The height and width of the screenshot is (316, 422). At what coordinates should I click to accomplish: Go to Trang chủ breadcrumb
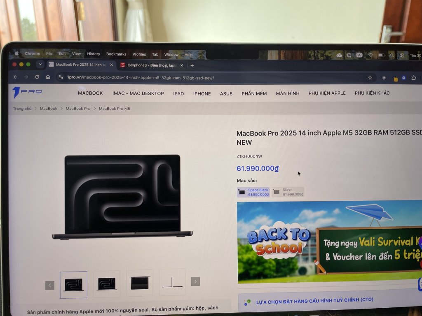click(22, 109)
